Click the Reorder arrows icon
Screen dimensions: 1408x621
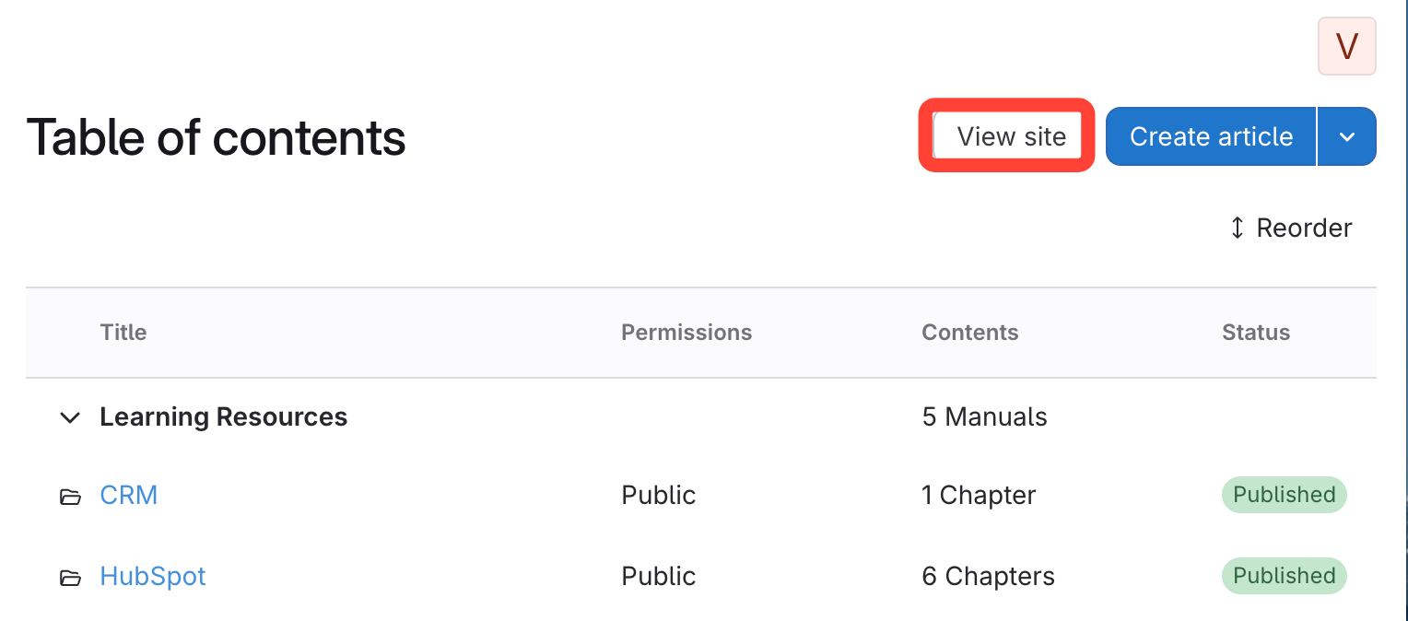(x=1238, y=228)
